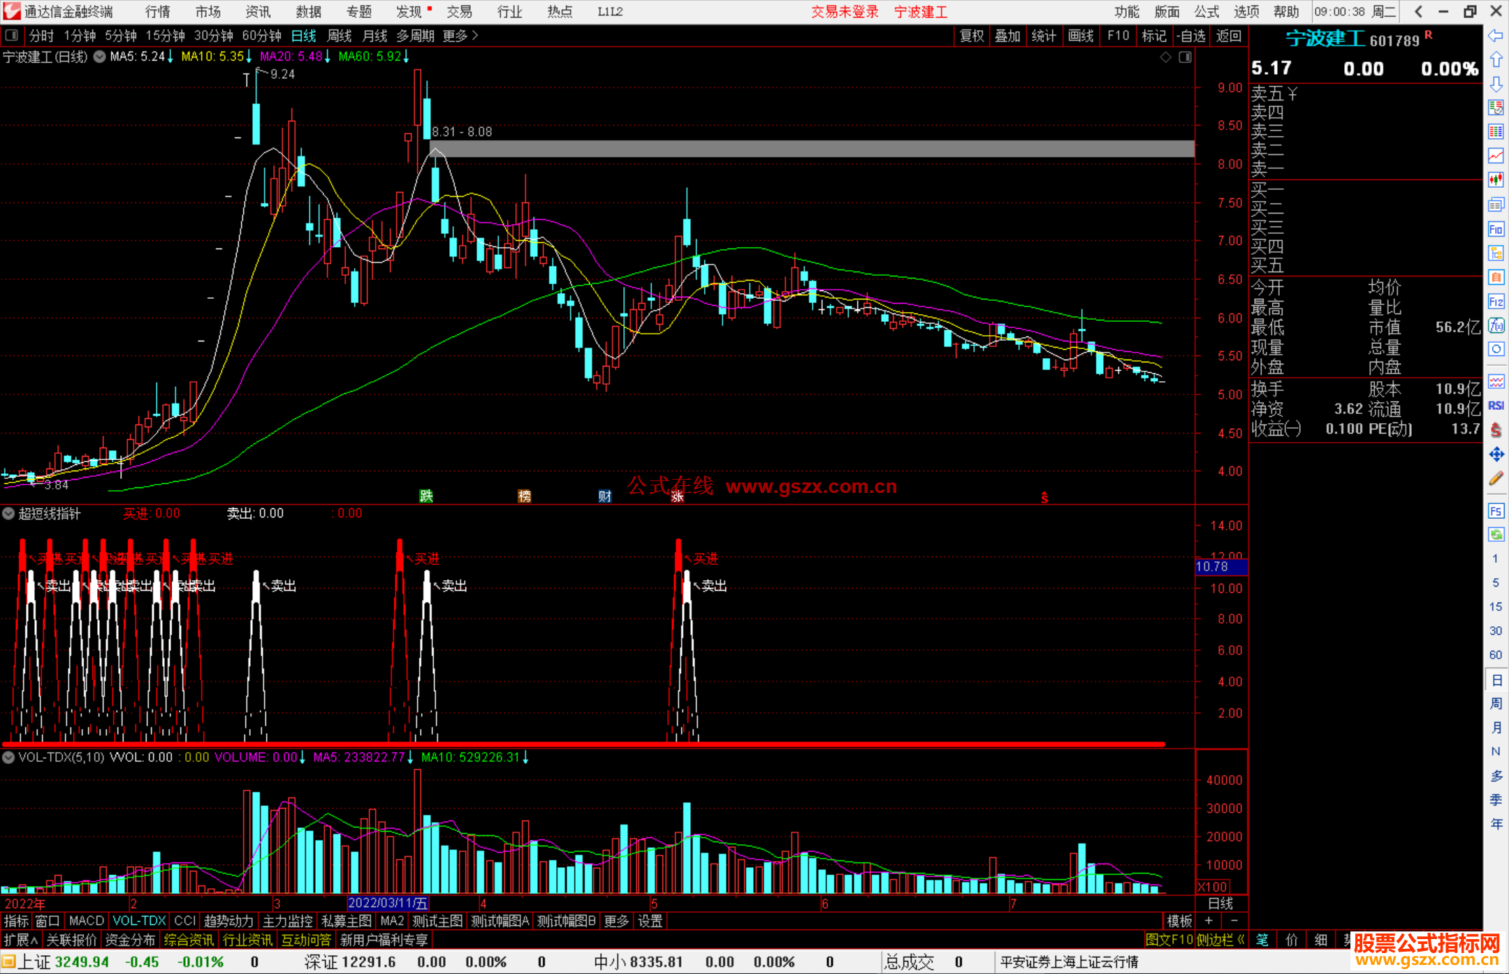
Task: Click the wavy lines indicator sidebar icon
Action: click(1496, 381)
